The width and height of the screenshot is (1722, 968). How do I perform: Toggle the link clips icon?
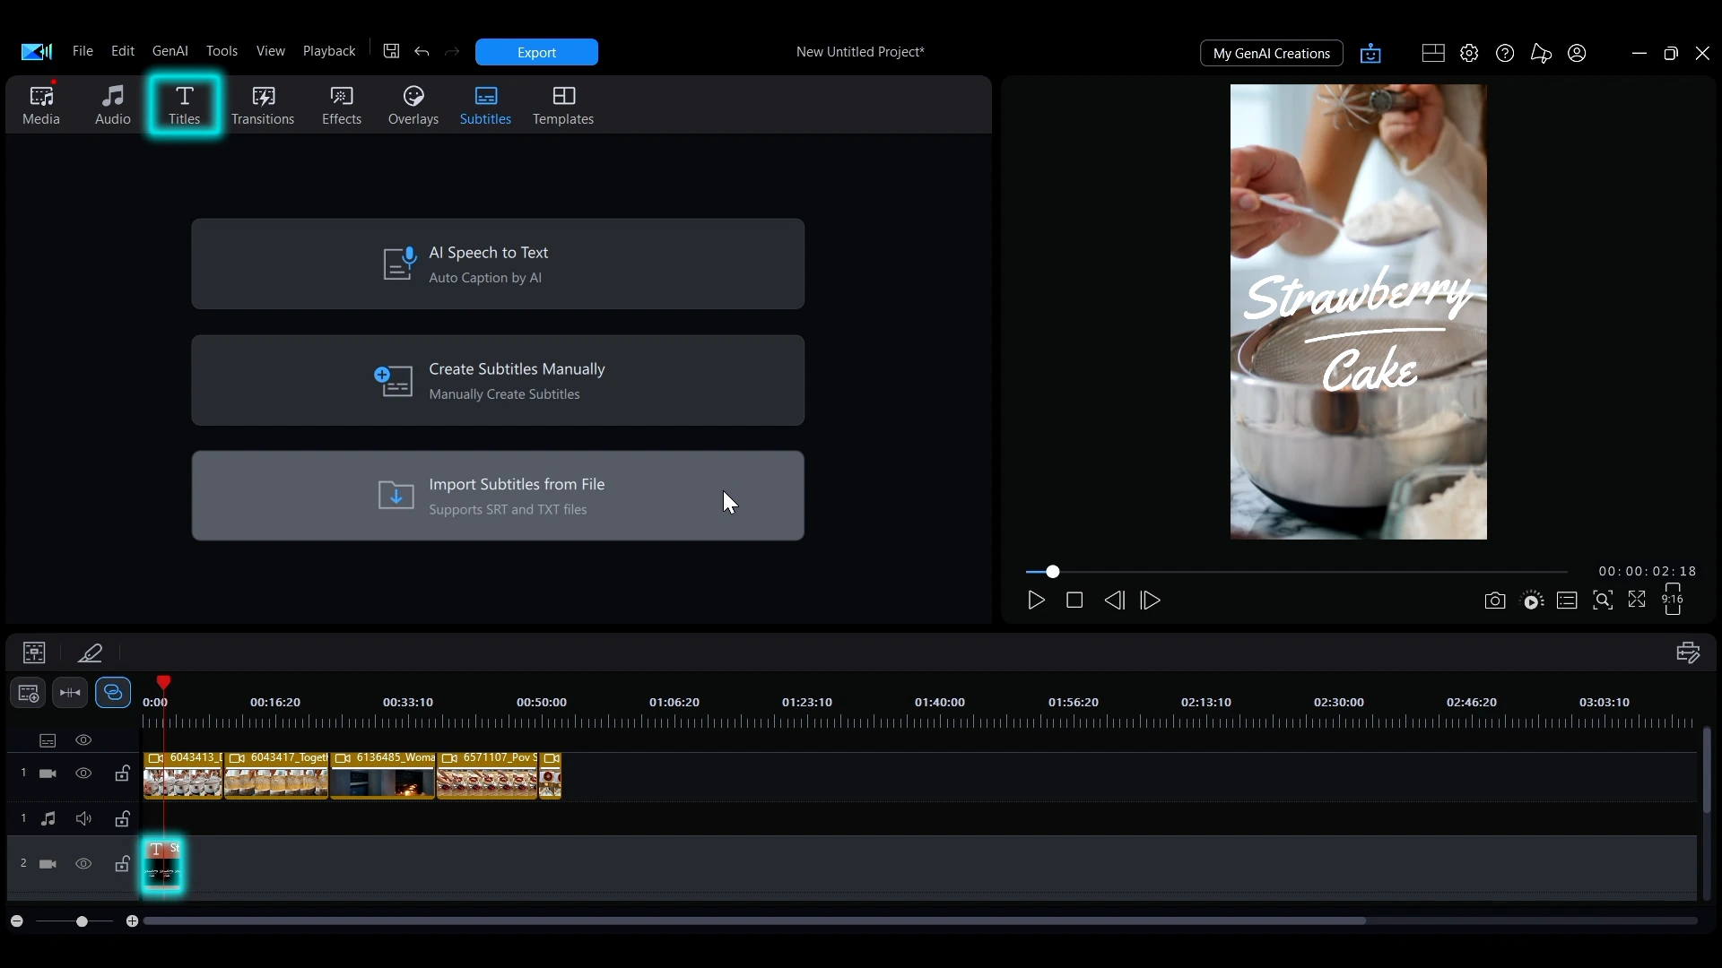tap(113, 693)
